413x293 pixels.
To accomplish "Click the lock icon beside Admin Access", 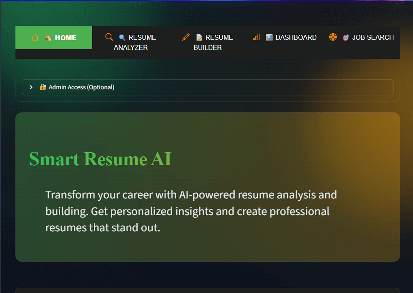I will pyautogui.click(x=43, y=87).
